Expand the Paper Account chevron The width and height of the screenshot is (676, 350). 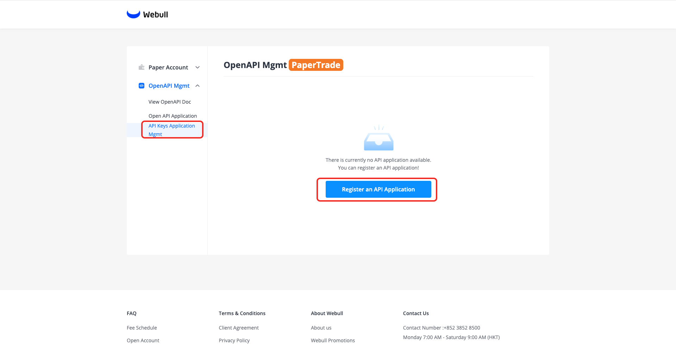(x=198, y=67)
